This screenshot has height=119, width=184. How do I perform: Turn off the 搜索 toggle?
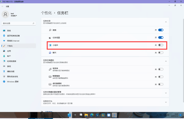161,30
